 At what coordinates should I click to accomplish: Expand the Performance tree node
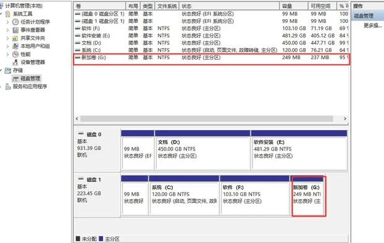[x=7, y=54]
